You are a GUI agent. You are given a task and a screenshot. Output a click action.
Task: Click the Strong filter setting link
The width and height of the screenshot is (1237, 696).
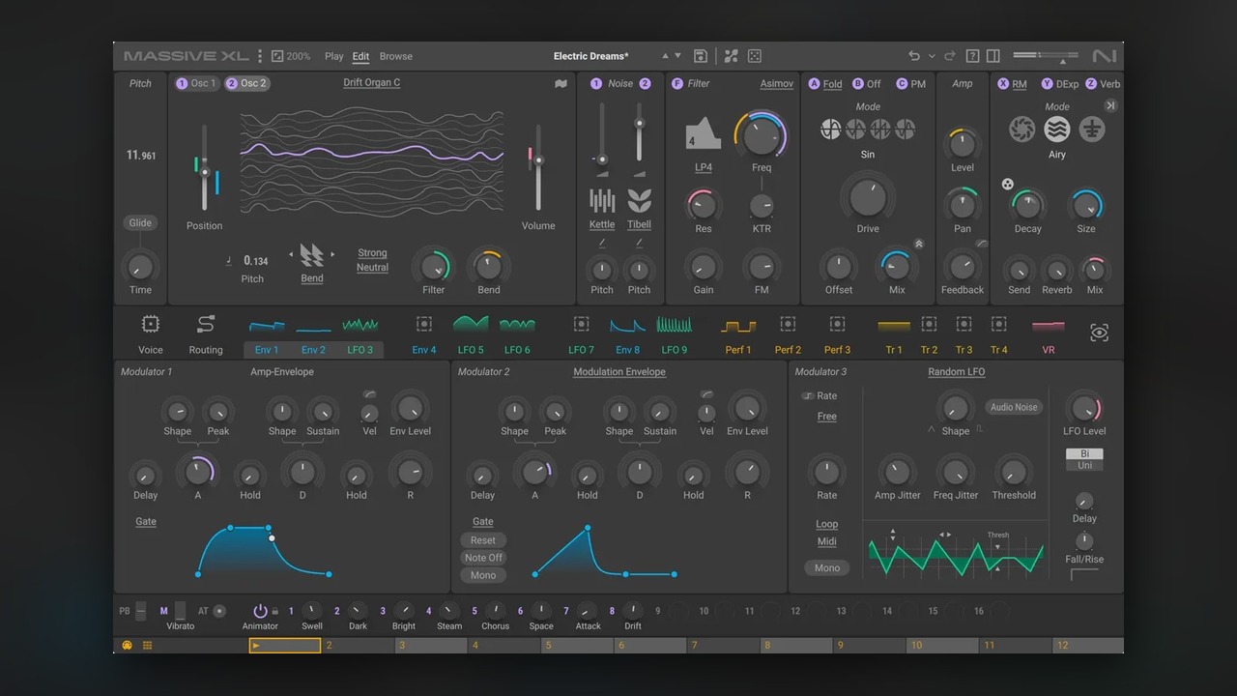(372, 253)
